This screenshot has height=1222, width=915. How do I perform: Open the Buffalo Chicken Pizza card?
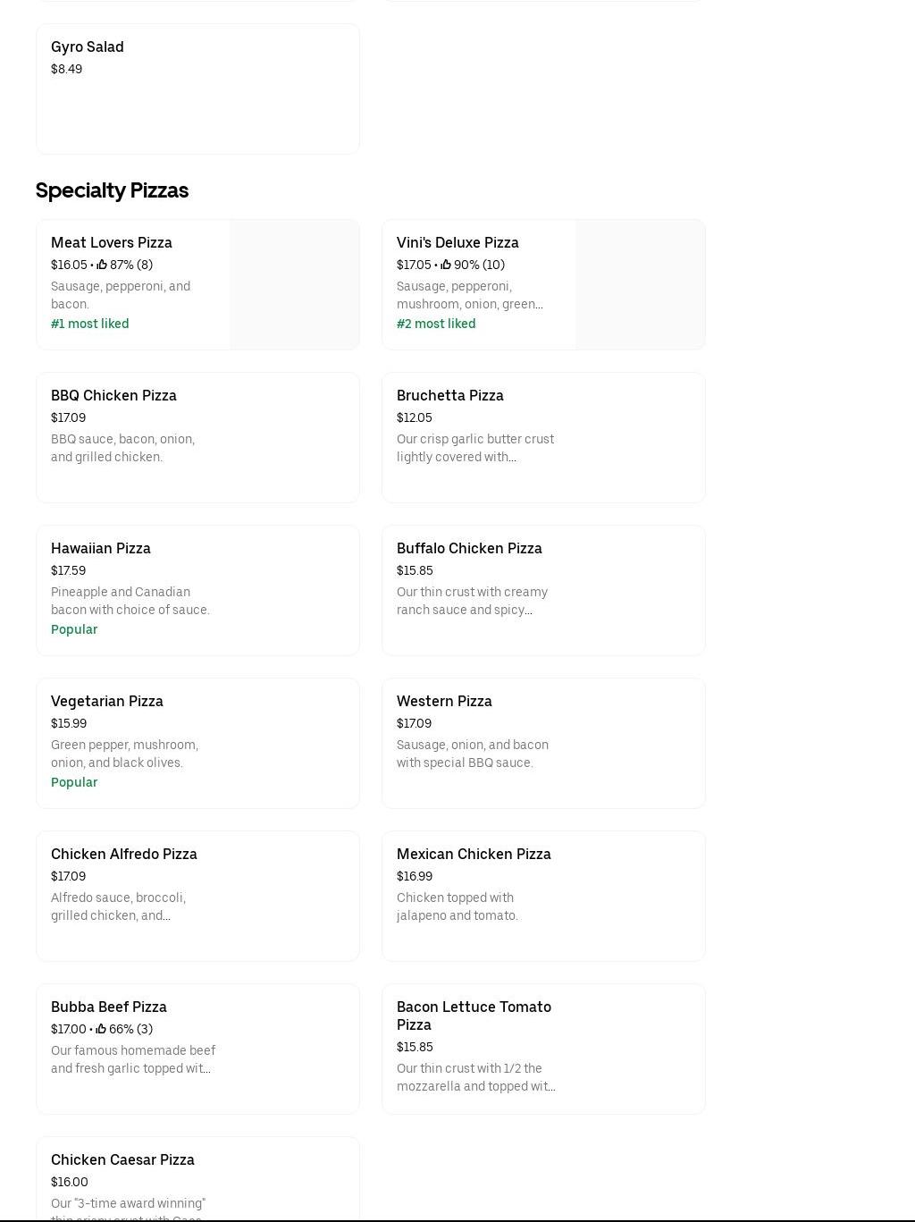[543, 590]
